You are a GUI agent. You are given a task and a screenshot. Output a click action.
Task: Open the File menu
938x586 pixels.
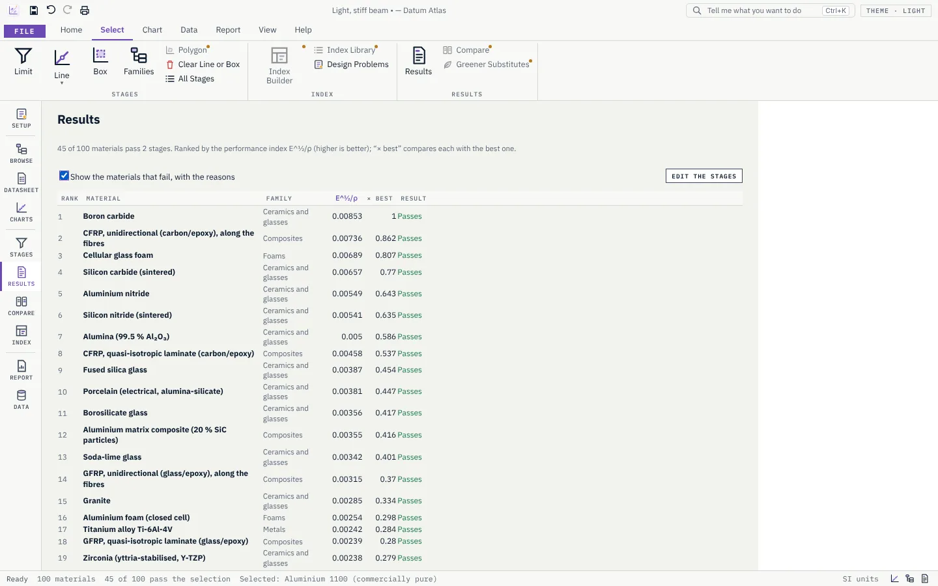(x=25, y=31)
